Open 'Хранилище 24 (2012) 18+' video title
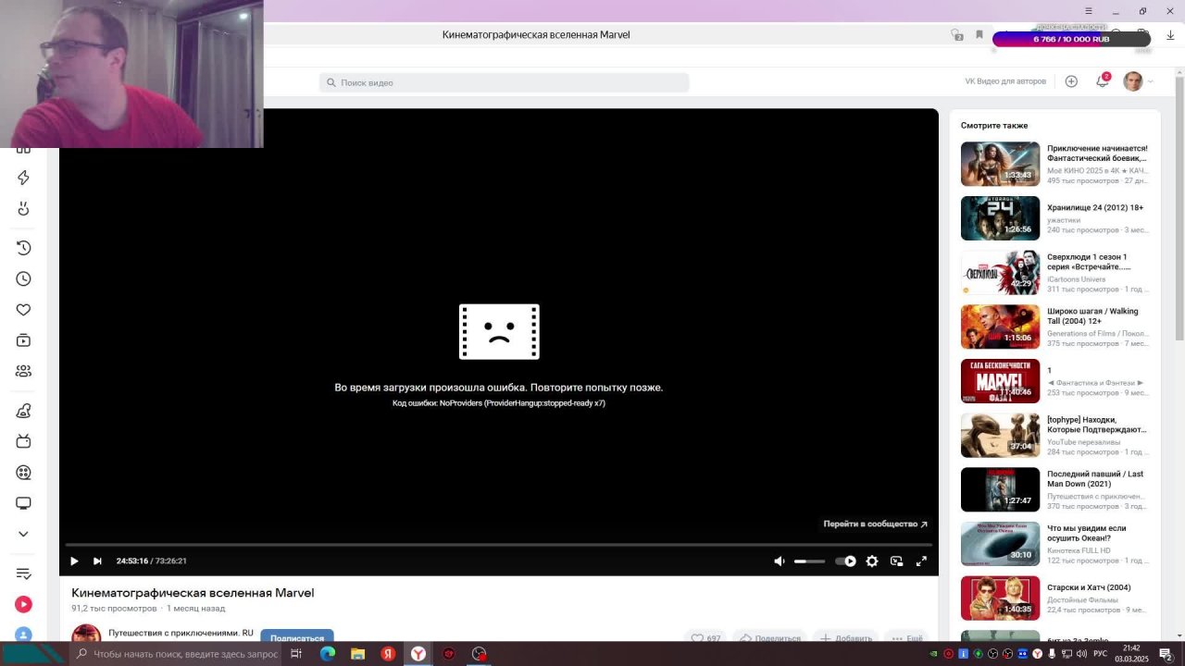The width and height of the screenshot is (1185, 666). 1095,208
